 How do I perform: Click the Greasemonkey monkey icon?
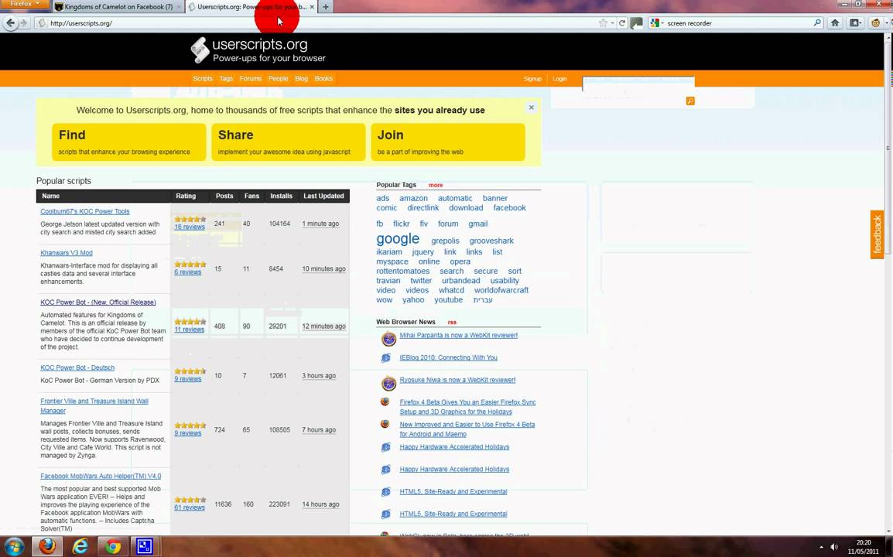click(876, 22)
